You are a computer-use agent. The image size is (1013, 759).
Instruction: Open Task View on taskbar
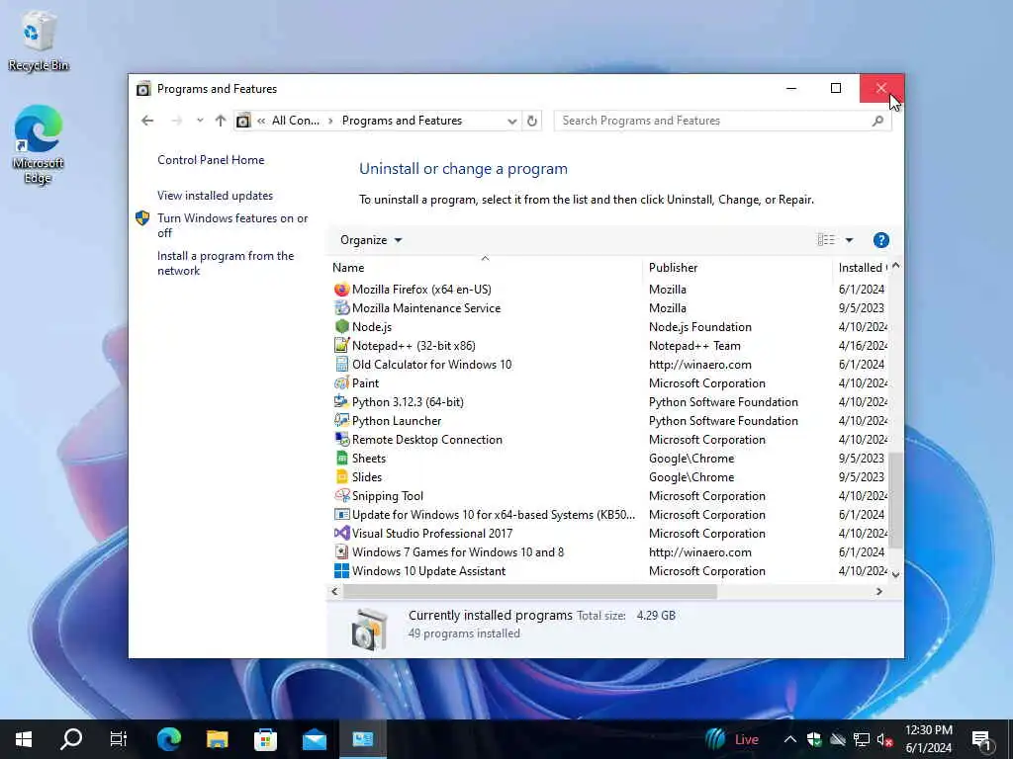click(x=119, y=739)
